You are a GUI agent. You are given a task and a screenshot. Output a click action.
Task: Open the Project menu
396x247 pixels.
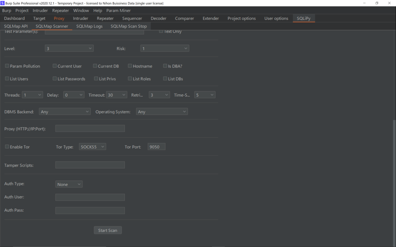[x=22, y=11]
